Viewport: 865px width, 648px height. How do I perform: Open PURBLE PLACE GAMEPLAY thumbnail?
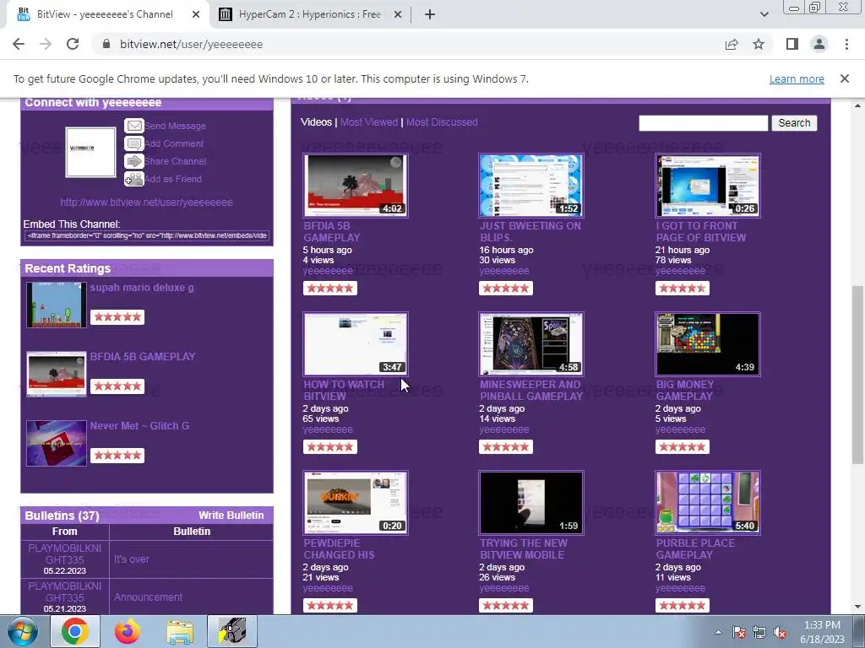point(708,503)
